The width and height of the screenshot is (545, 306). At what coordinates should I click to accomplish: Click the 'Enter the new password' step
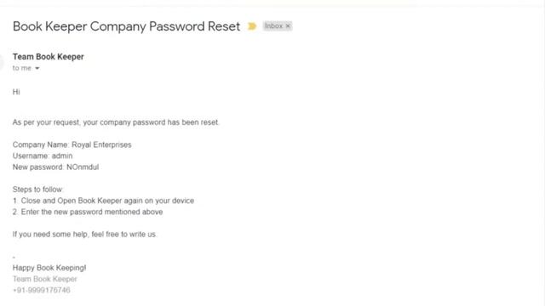pos(88,212)
